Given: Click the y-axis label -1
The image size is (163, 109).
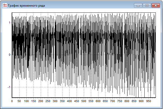Looking at the screenshot, I should click(x=9, y=87).
